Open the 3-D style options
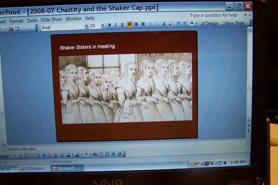The height and width of the screenshot is (185, 278). (x=119, y=154)
